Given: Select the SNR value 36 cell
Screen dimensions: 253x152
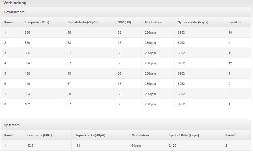Looking at the screenshot, I should click(120, 73).
